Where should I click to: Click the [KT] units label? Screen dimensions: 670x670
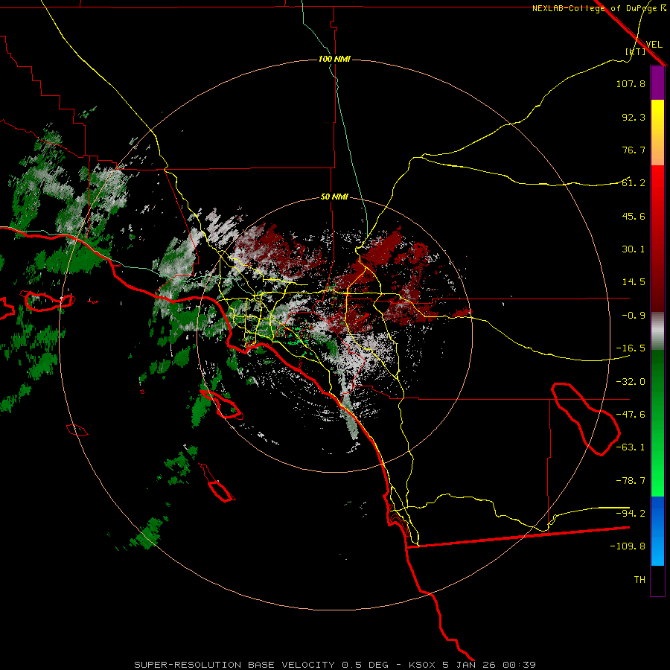pyautogui.click(x=636, y=51)
